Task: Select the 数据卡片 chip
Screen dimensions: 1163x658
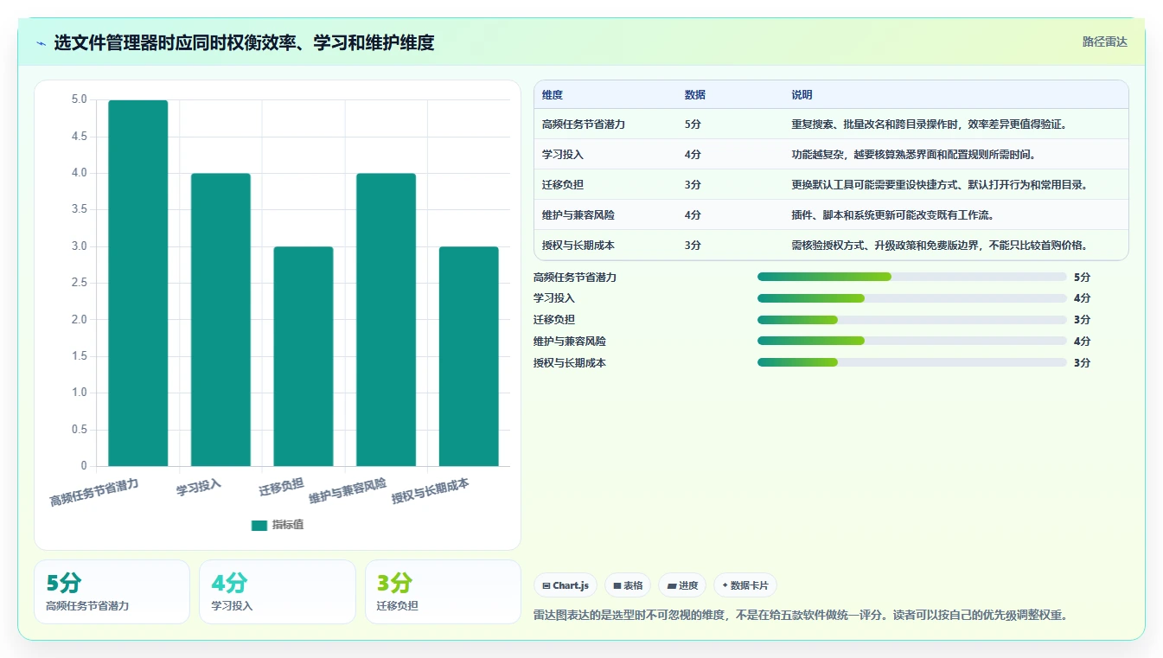Action: coord(745,585)
